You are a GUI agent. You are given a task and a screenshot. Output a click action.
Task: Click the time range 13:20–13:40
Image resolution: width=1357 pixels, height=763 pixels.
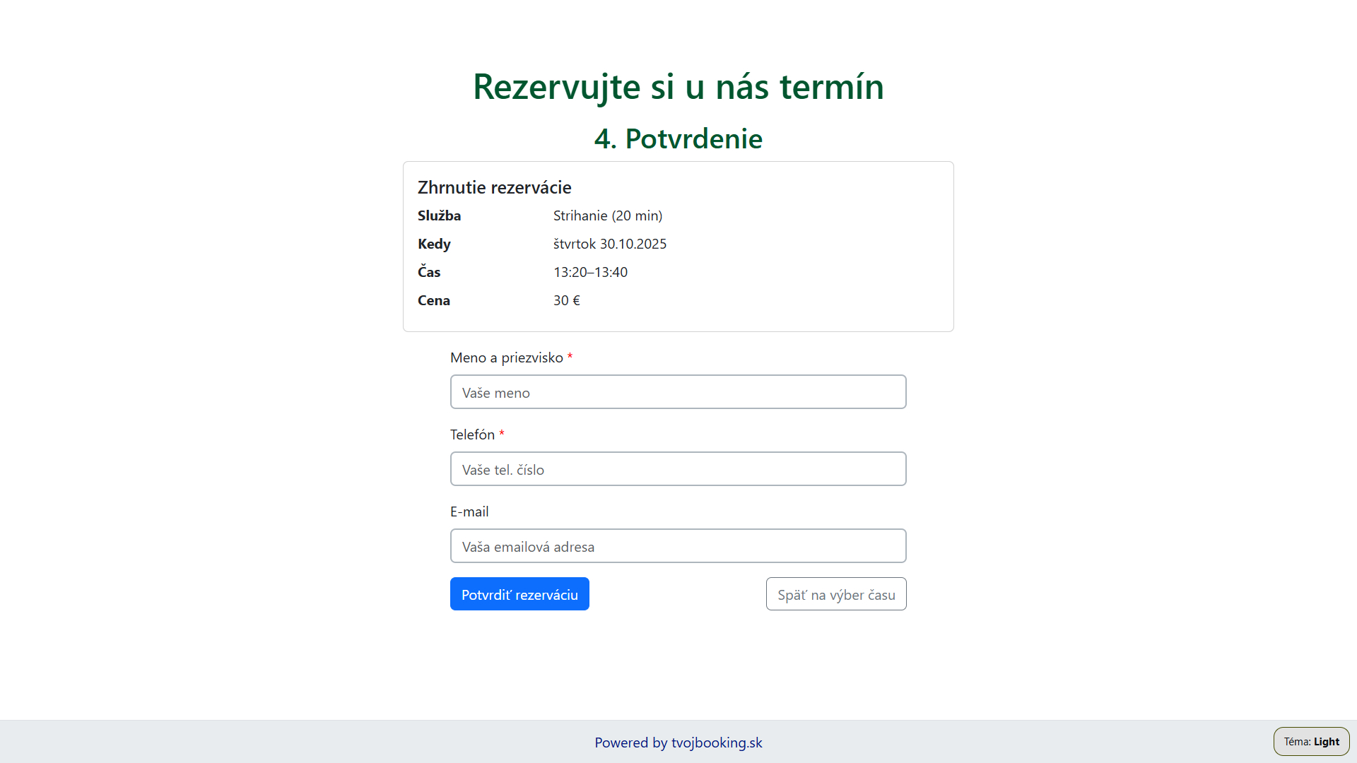590,272
